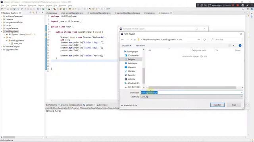Click the recorder pen annotation icon

tap(247, 5)
